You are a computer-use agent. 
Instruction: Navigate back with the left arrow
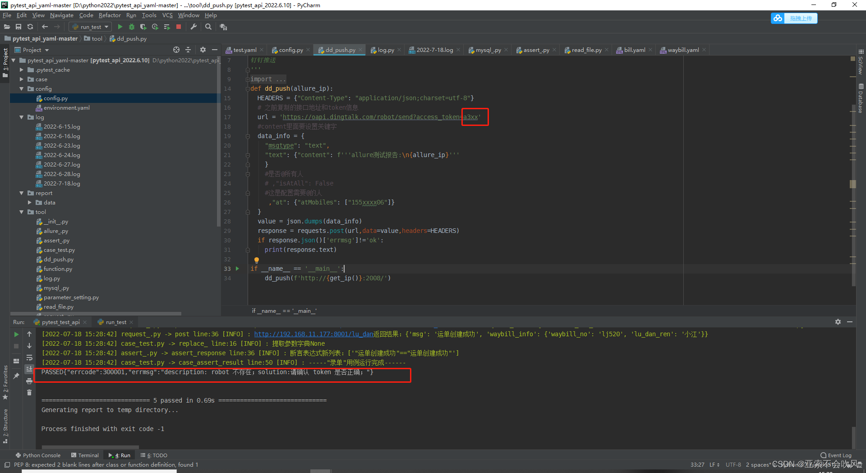[45, 27]
